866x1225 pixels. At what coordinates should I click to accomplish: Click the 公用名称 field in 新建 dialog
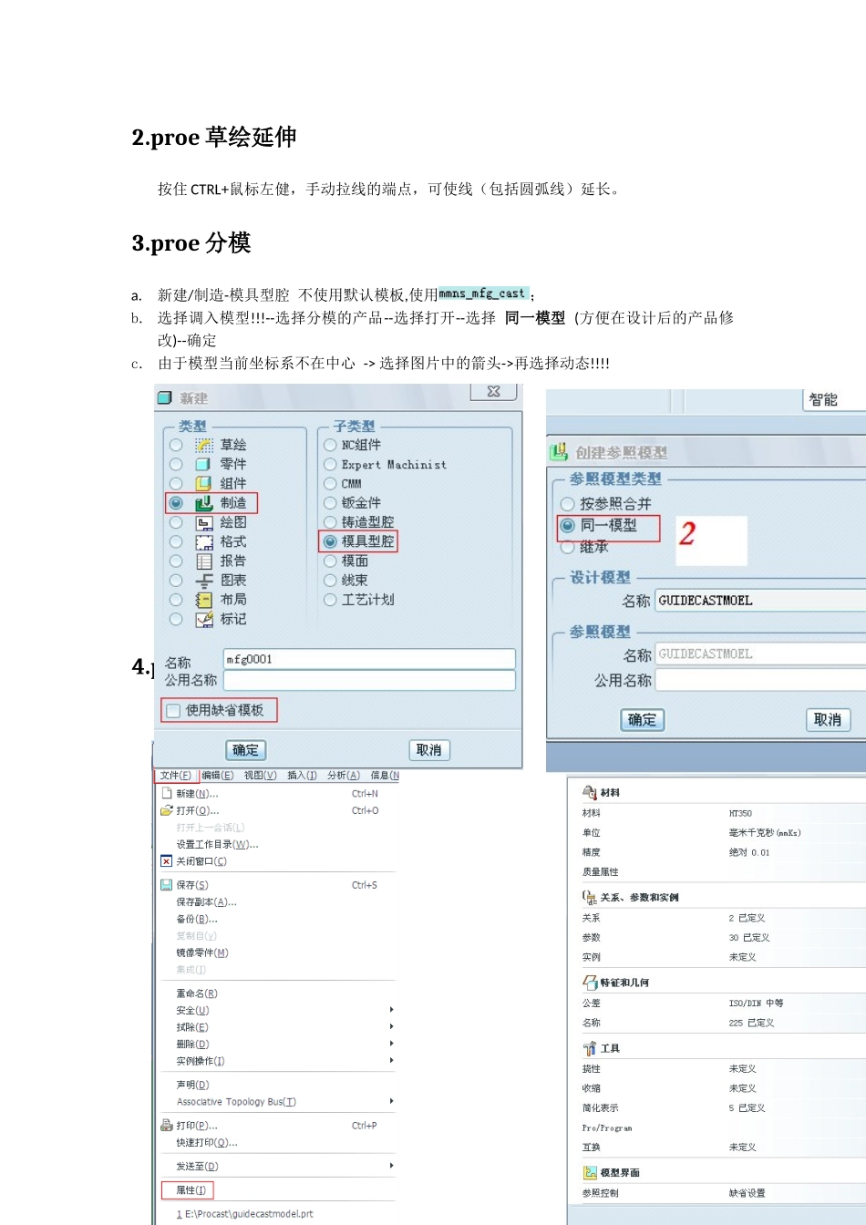(x=369, y=681)
